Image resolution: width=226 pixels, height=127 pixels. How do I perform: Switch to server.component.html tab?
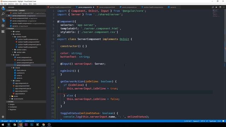point(107,7)
